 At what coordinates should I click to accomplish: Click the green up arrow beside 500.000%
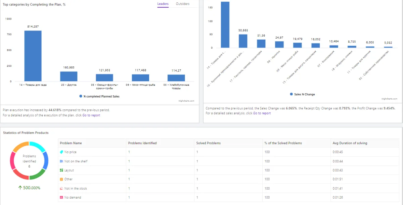pos(20,188)
